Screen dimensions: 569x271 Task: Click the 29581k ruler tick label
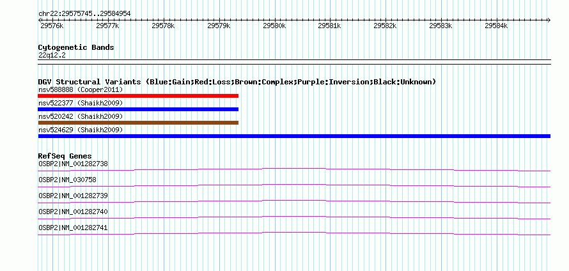(x=329, y=26)
